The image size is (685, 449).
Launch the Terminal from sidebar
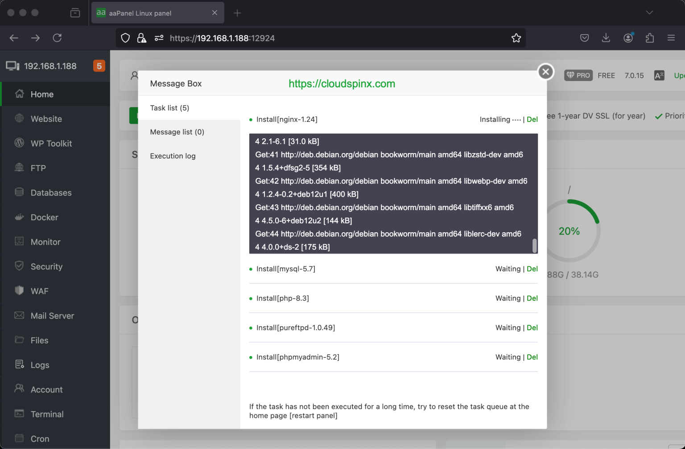click(x=47, y=414)
